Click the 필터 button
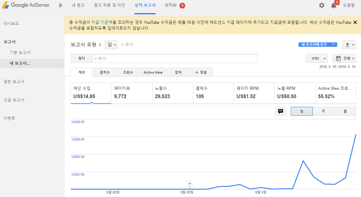The image size is (361, 197). coord(81,59)
